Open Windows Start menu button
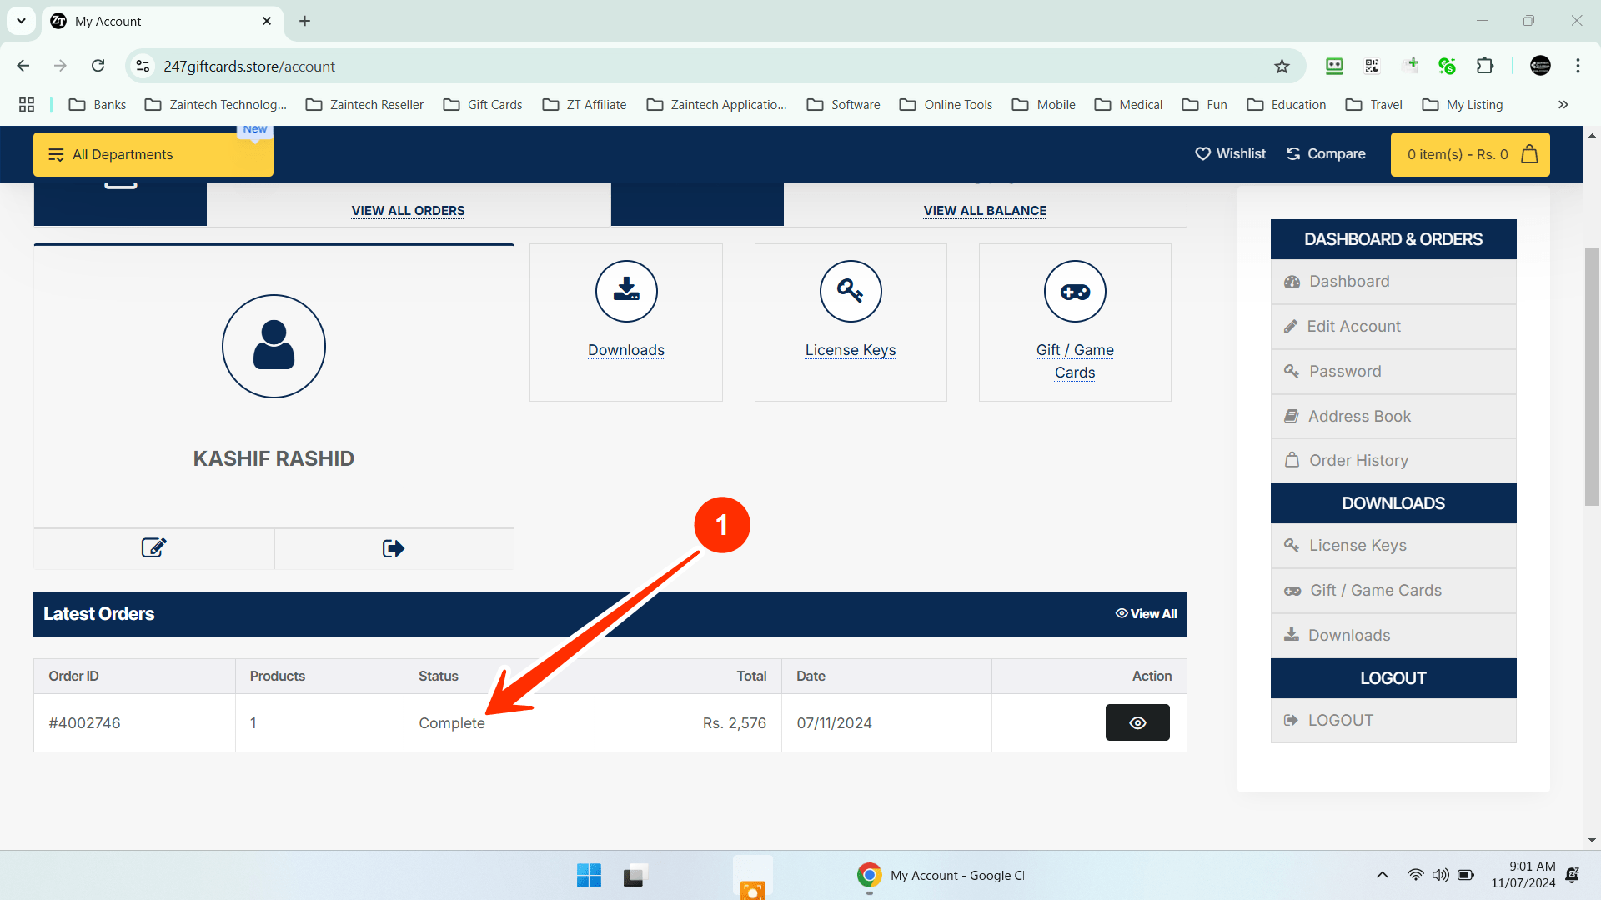Viewport: 1601px width, 900px height. (x=589, y=875)
